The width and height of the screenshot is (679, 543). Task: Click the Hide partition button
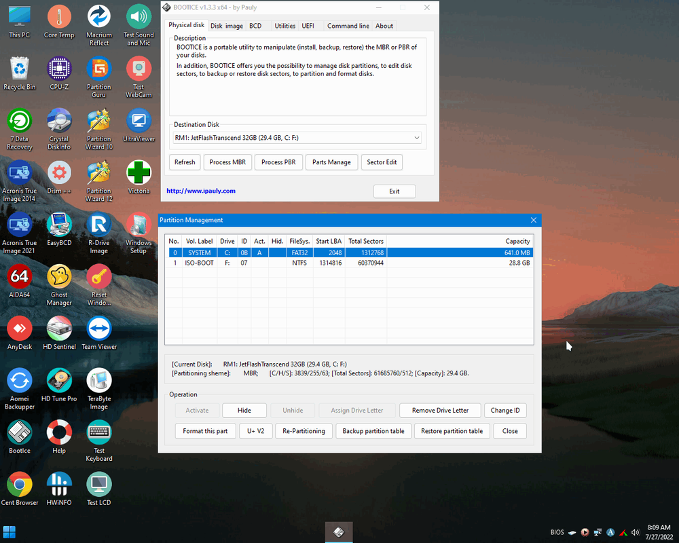(x=244, y=411)
